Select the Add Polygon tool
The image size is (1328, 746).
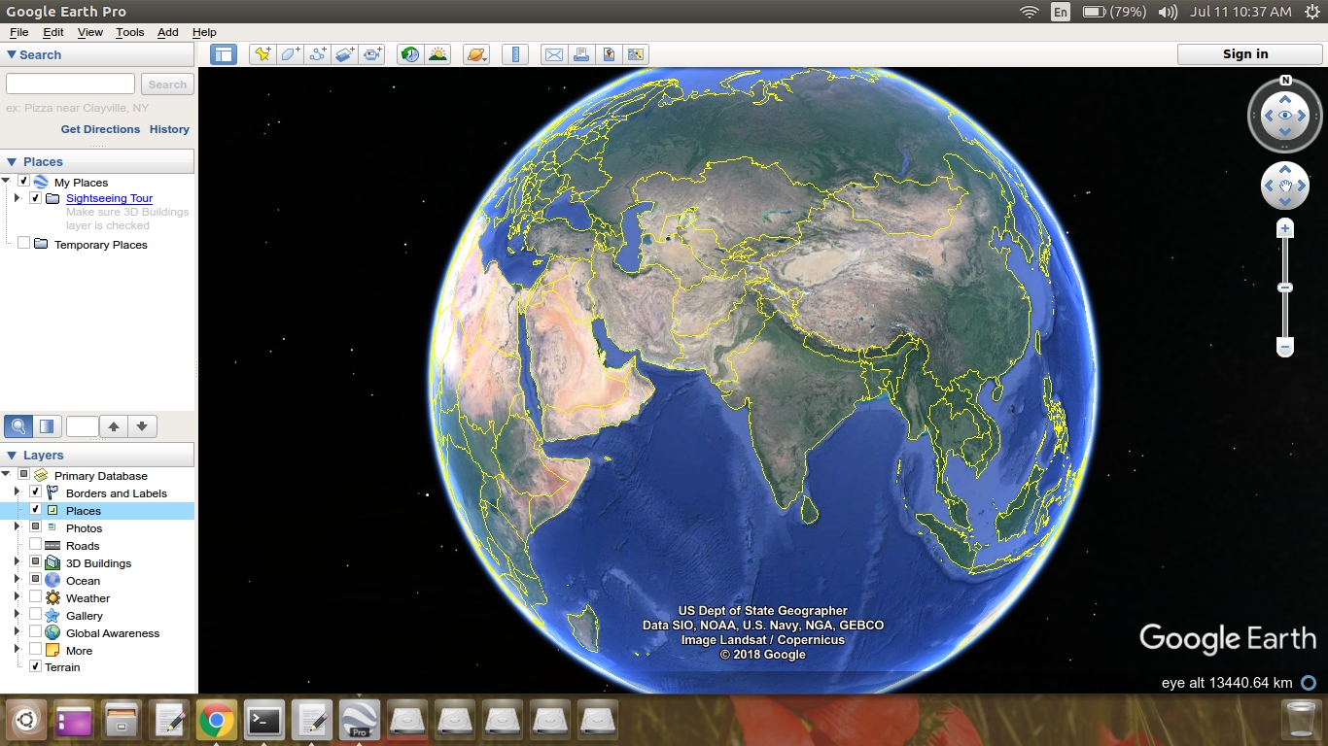tap(290, 54)
